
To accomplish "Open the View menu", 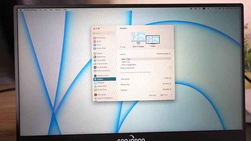I will 51,10.
